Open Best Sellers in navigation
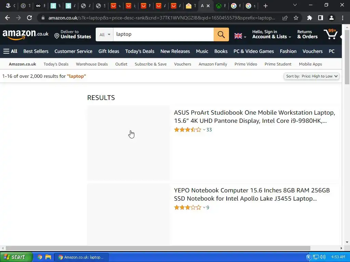 click(x=36, y=51)
